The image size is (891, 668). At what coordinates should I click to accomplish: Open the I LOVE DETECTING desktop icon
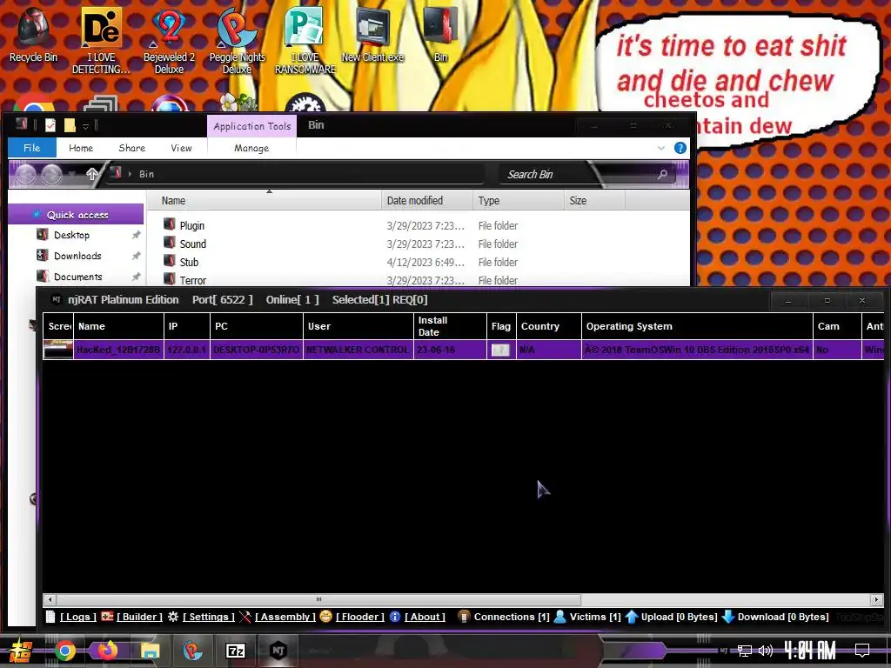pyautogui.click(x=101, y=40)
